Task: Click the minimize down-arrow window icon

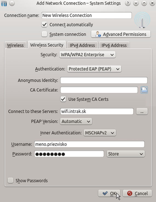Action: (x=136, y=3)
